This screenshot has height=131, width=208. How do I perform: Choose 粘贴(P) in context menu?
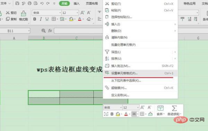click(x=140, y=10)
